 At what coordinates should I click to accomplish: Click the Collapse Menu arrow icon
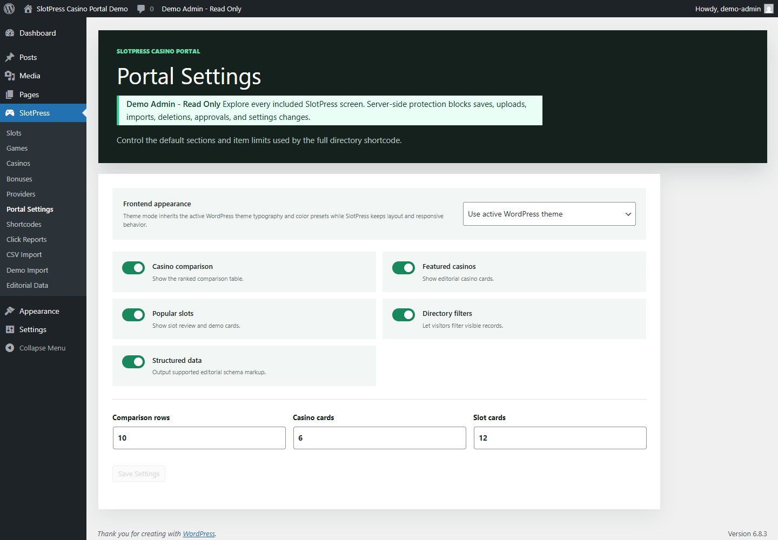point(10,348)
